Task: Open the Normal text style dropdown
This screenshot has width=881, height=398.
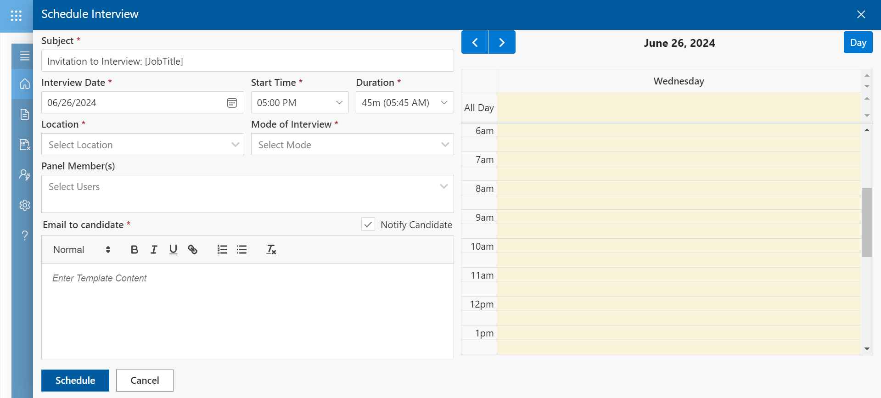Action: click(x=82, y=250)
